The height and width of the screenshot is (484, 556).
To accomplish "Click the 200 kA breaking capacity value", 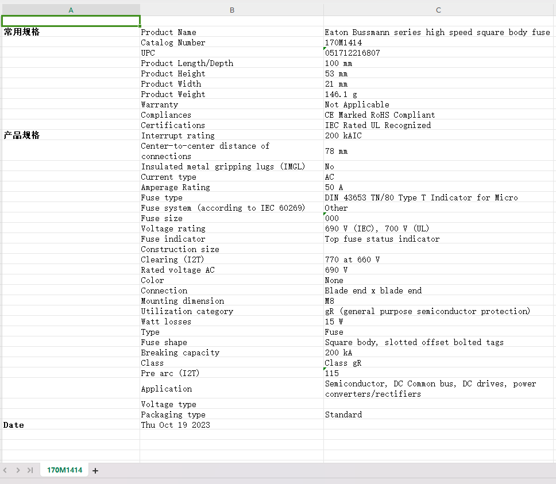I will (x=439, y=352).
